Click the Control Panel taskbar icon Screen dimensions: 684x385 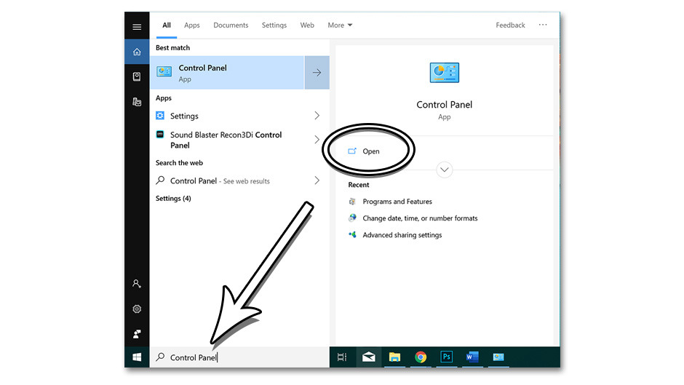(498, 357)
